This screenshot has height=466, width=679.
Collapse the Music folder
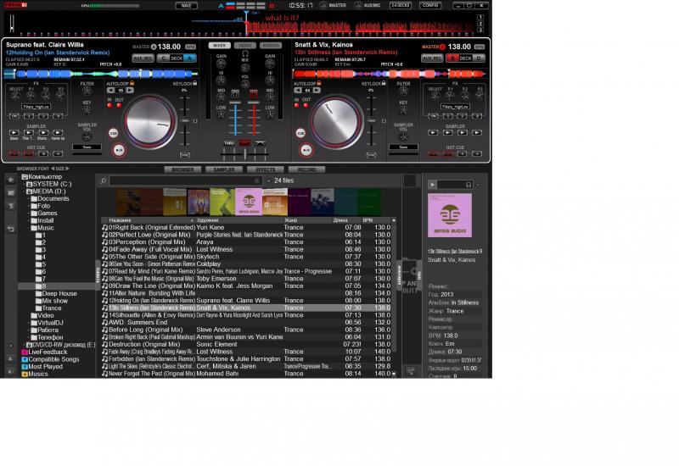tap(30, 228)
